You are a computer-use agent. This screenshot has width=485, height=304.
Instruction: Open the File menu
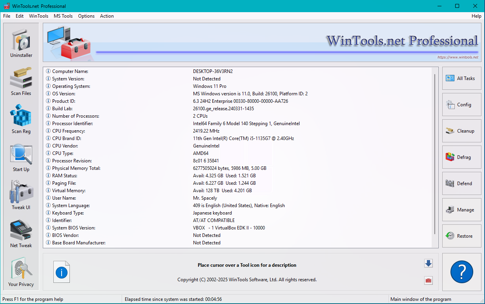[7, 16]
